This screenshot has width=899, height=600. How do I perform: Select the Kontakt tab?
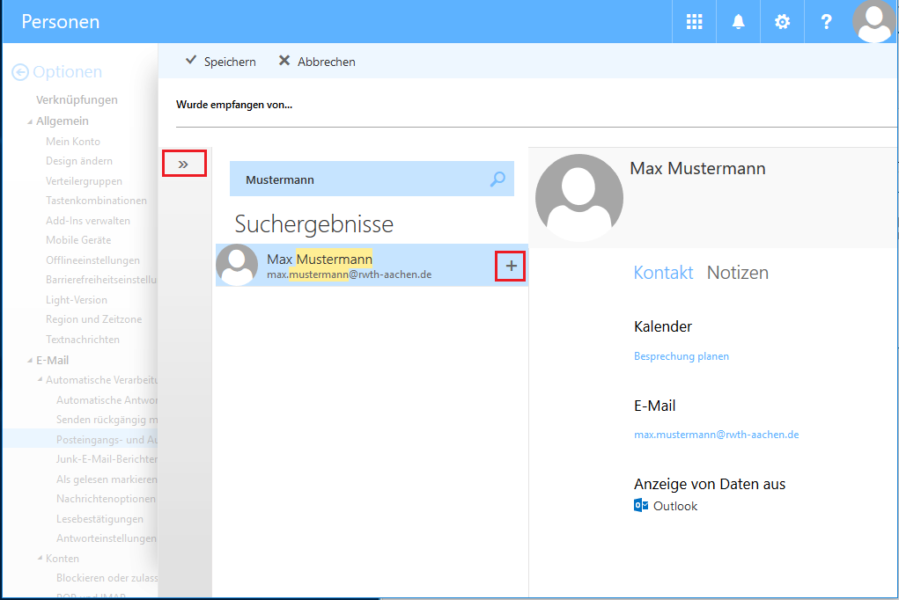tap(663, 273)
